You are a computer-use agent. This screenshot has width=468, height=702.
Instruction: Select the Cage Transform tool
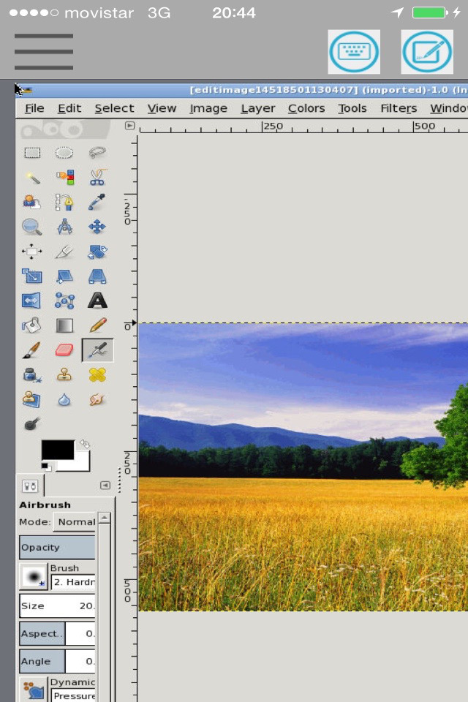click(64, 301)
